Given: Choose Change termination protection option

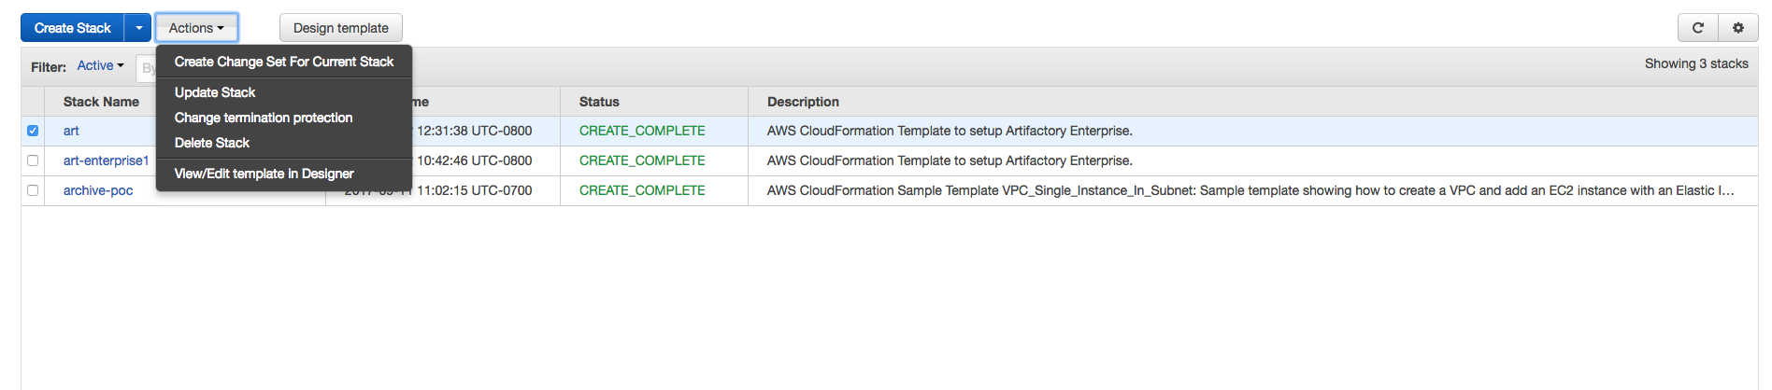Looking at the screenshot, I should pos(264,118).
